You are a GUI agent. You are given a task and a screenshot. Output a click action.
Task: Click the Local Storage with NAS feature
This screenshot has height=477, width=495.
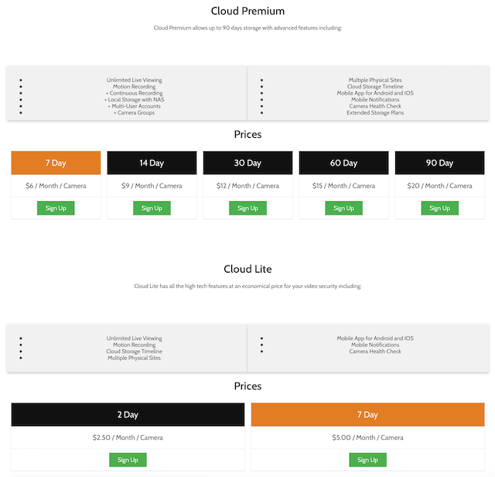(x=135, y=100)
